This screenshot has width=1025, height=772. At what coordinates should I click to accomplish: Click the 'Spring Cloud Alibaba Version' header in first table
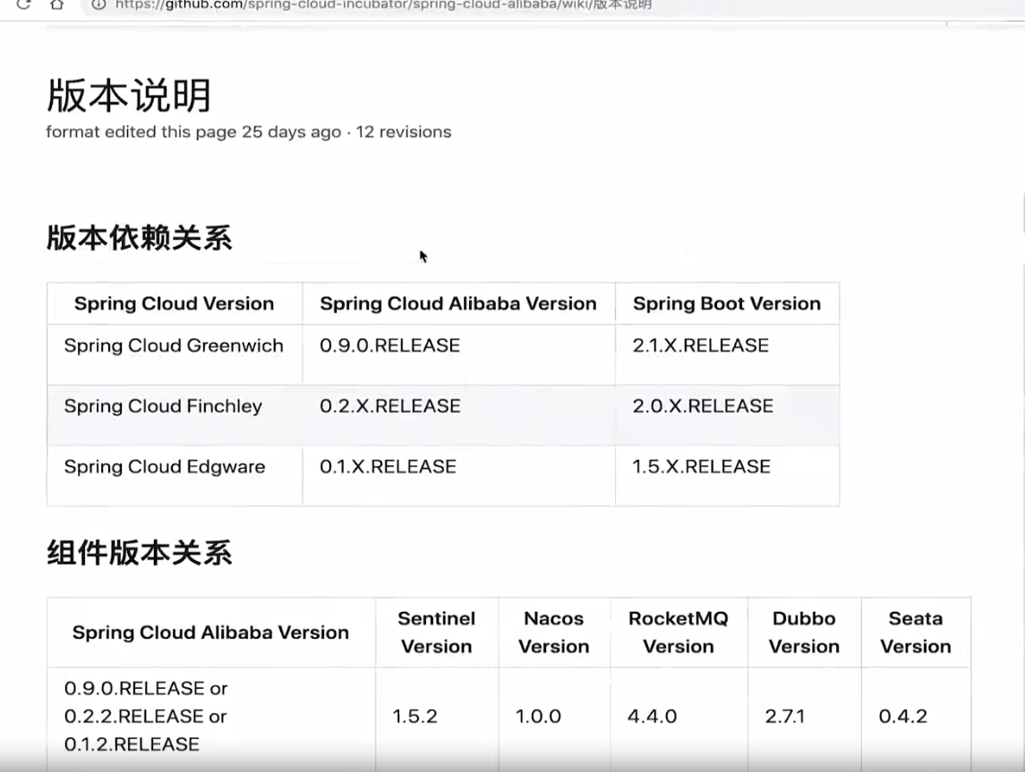click(x=458, y=304)
